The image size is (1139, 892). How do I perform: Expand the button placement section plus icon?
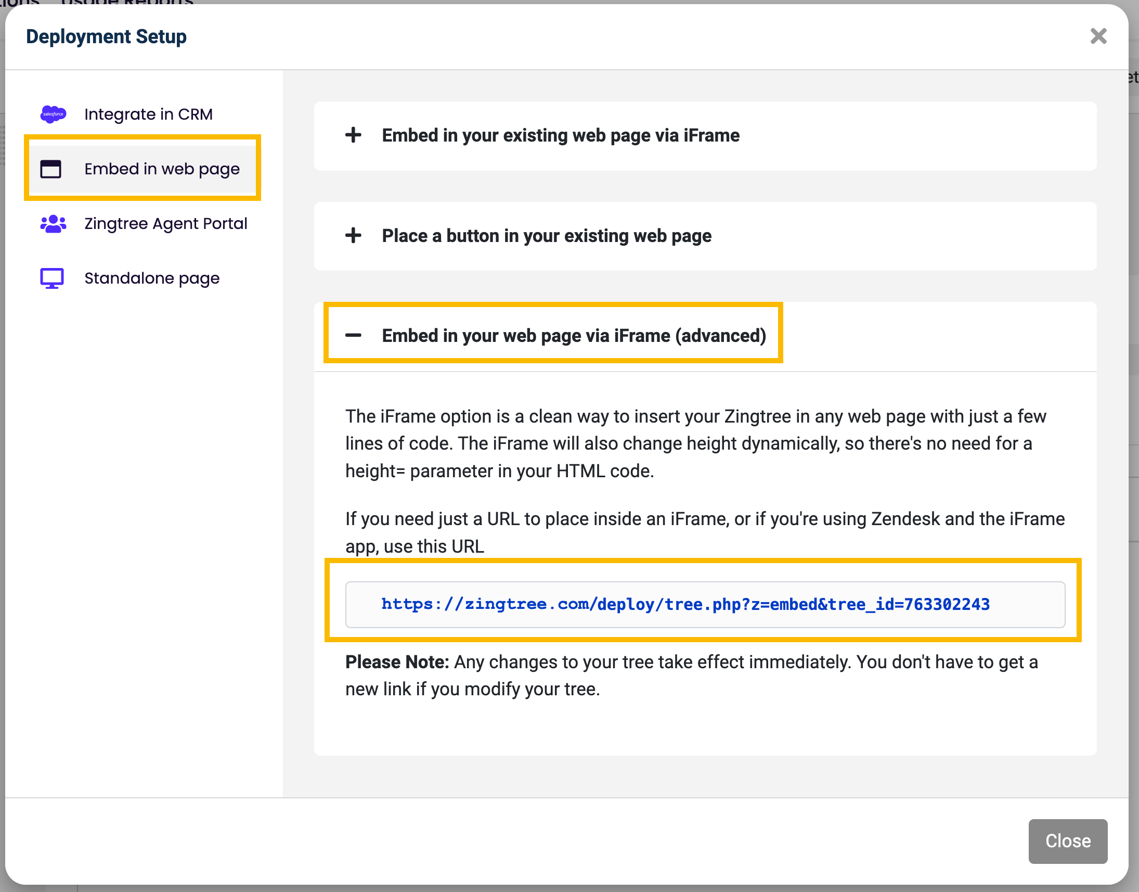coord(353,236)
